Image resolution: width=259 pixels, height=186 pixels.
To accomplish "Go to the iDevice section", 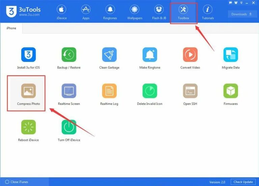I will click(62, 12).
